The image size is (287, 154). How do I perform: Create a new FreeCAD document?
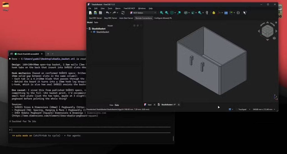pyautogui.click(x=91, y=13)
